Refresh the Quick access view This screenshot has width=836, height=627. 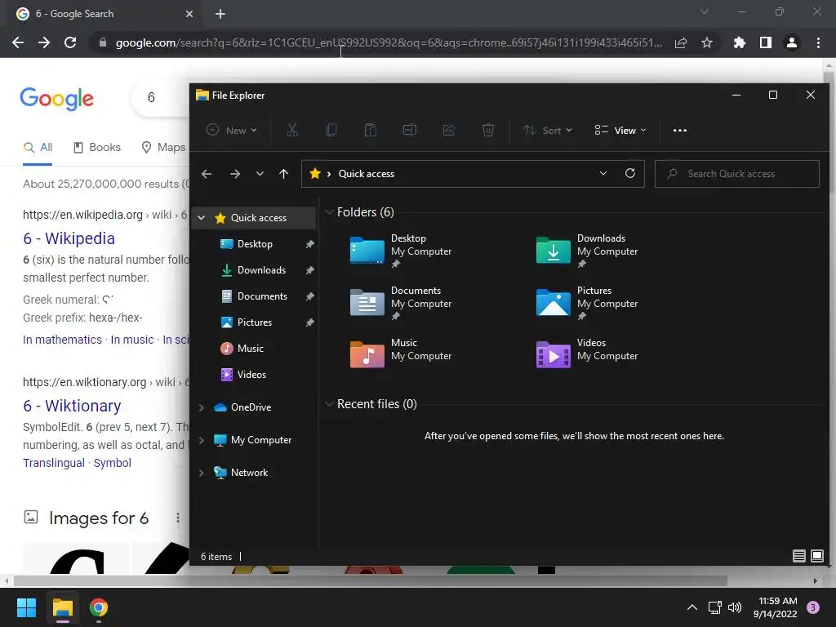pos(630,173)
